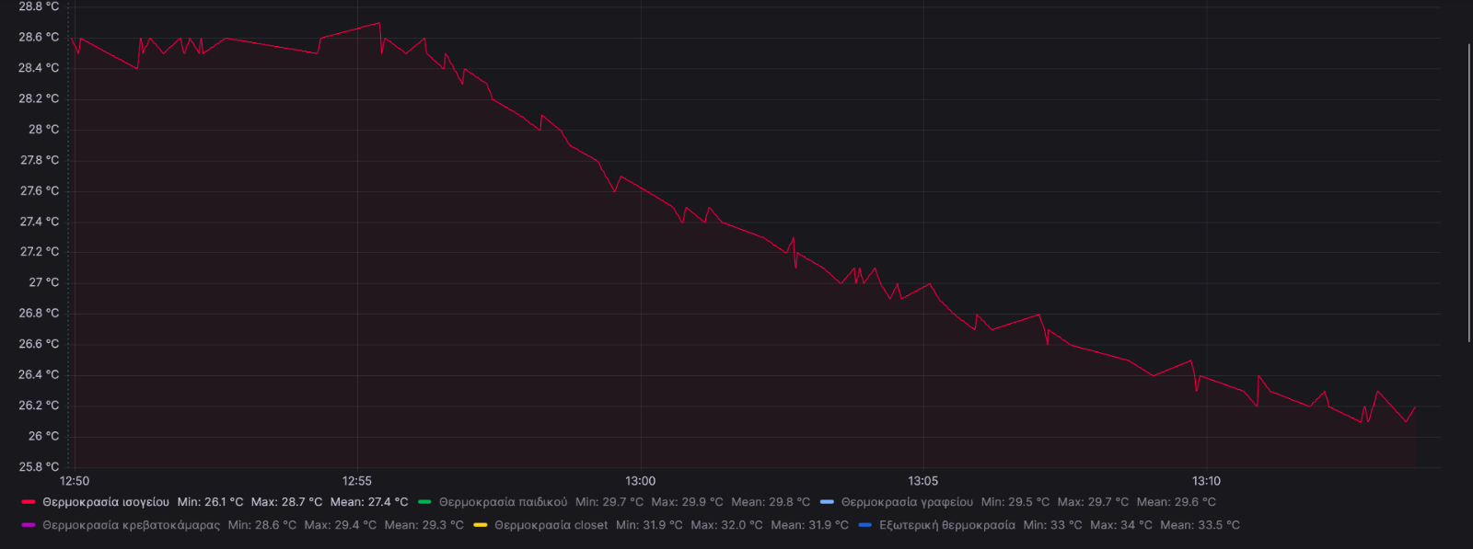This screenshot has height=549, width=1473.
Task: Click the 28 °C y-axis label
Action: (x=43, y=129)
